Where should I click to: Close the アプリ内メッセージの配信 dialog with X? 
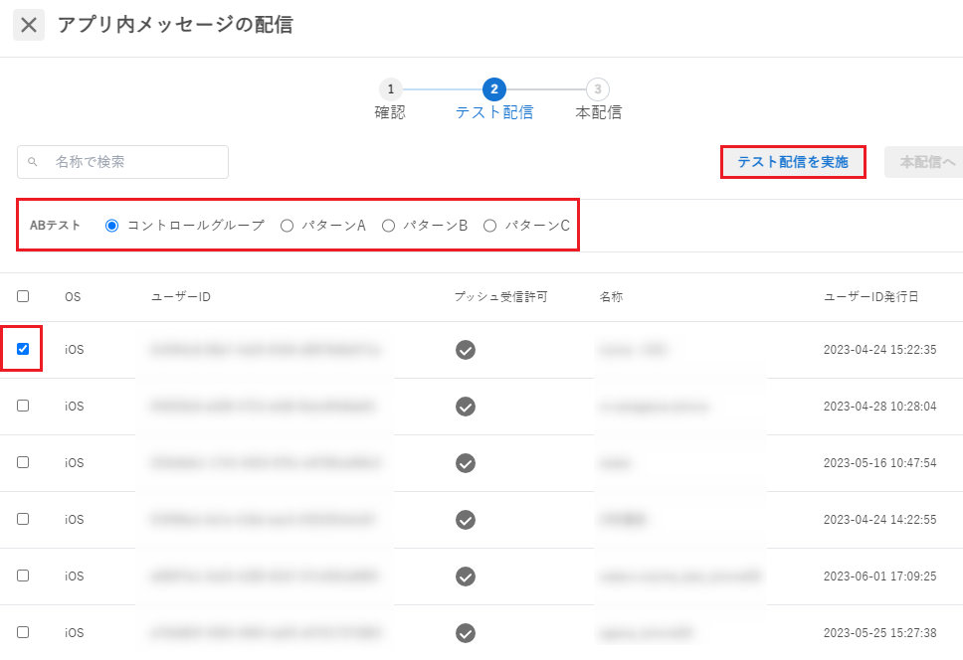coord(29,25)
